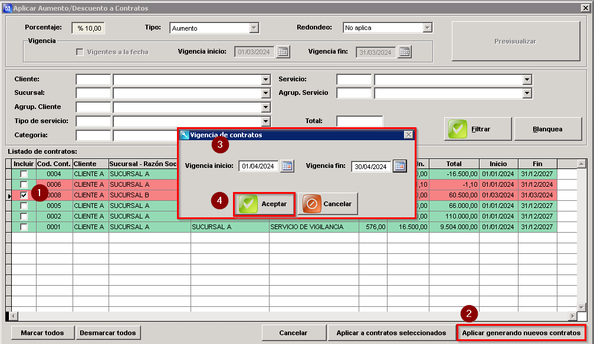Click the Sucursal code input field
This screenshot has height=344, width=594.
[93, 93]
